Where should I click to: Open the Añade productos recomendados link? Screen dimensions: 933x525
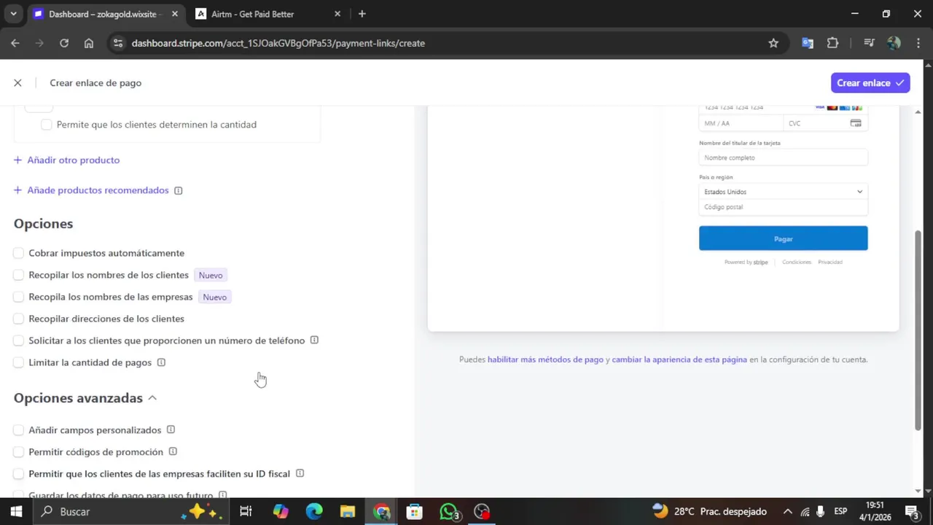click(98, 190)
